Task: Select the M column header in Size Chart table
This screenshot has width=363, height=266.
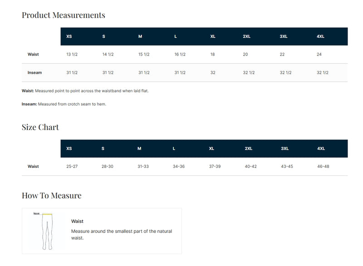Action: tap(139, 149)
